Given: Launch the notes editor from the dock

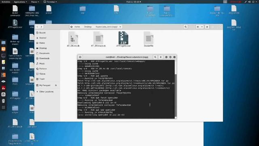Looking at the screenshot, I should point(3,62).
